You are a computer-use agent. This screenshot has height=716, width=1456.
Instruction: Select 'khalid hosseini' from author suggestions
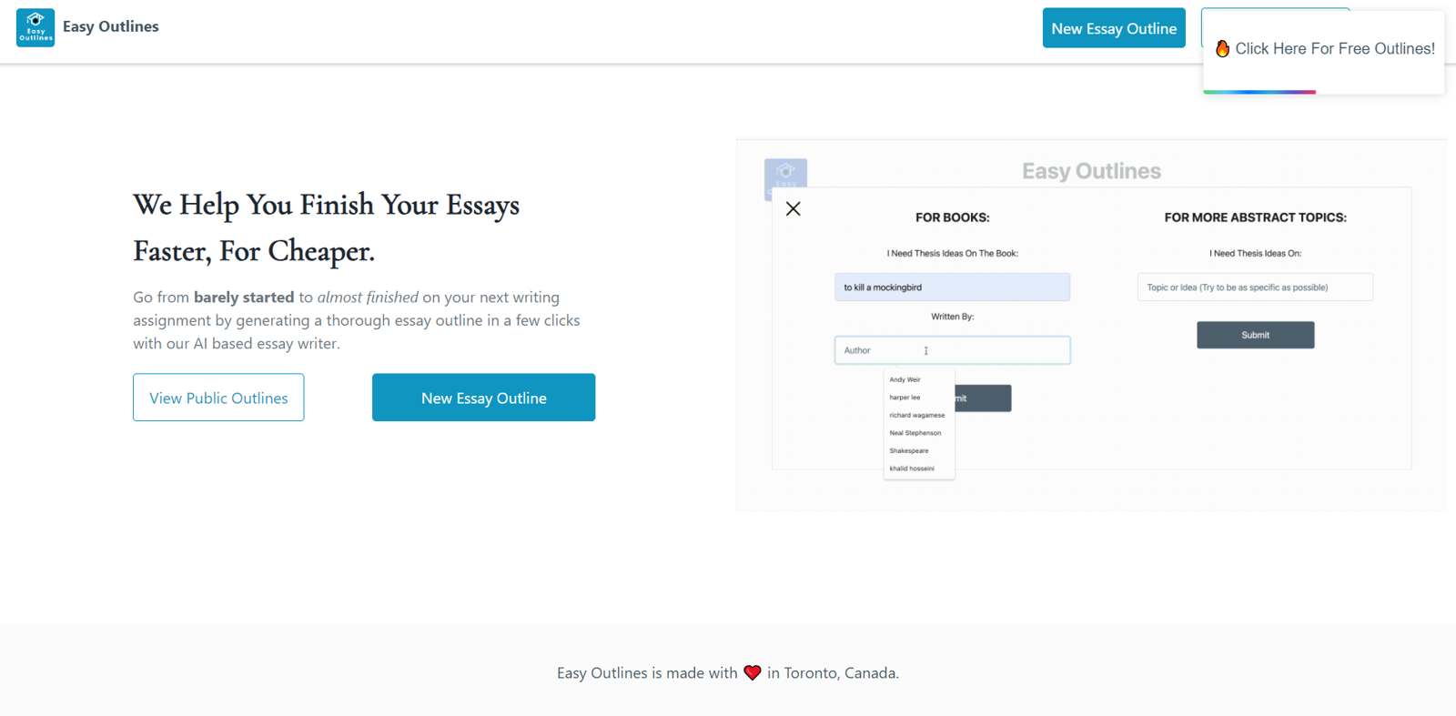[912, 469]
